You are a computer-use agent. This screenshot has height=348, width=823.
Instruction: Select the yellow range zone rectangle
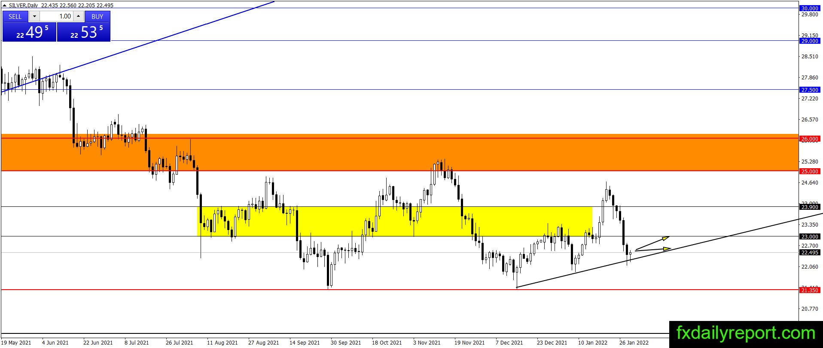coord(394,221)
